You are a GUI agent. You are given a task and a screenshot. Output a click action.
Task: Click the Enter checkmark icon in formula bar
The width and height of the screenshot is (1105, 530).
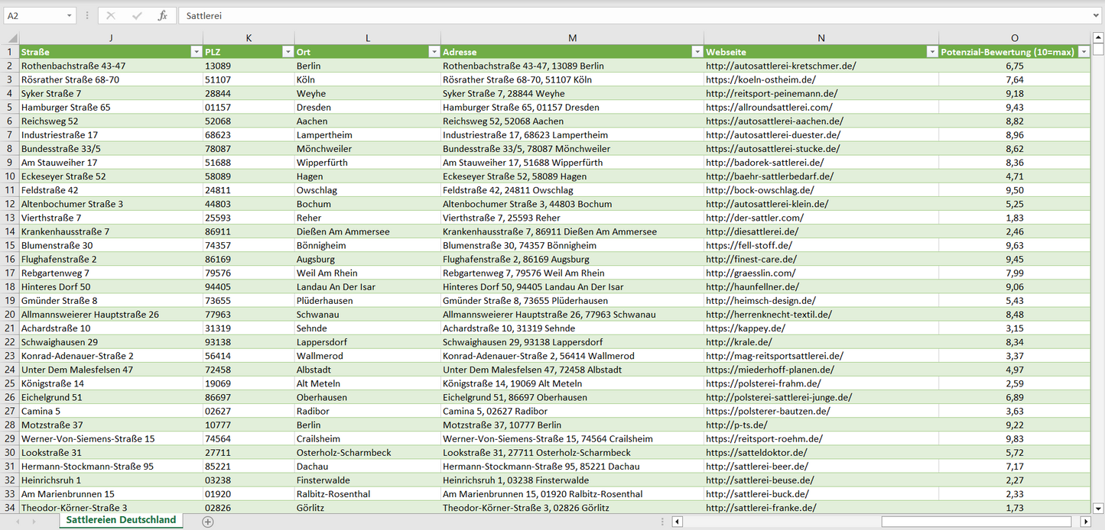point(137,15)
